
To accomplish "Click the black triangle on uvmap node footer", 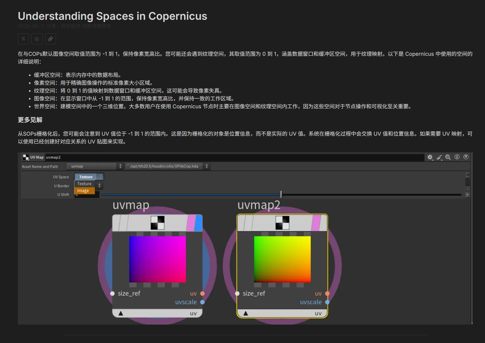I will pos(121,313).
